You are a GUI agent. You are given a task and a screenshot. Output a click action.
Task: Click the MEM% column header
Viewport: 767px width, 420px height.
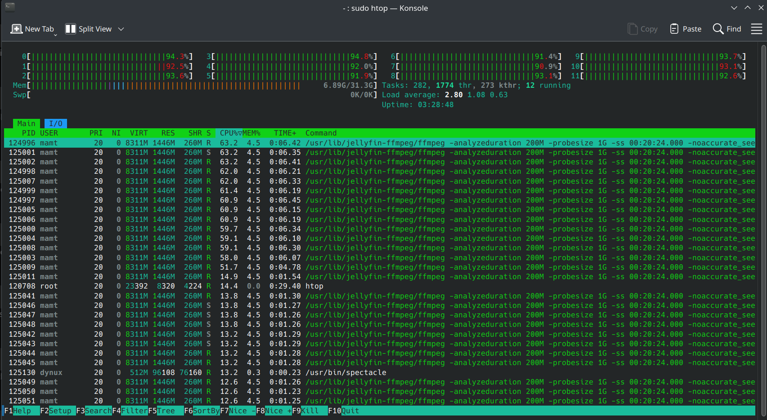[x=251, y=133]
